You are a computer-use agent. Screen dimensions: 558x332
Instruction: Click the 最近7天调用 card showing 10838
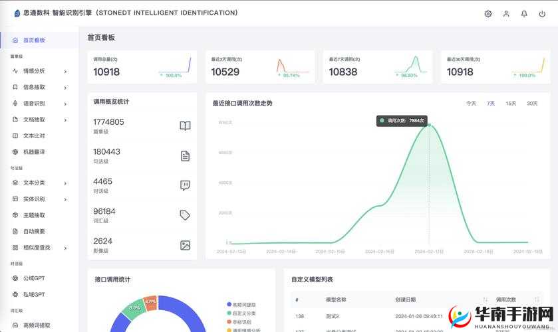click(378, 67)
